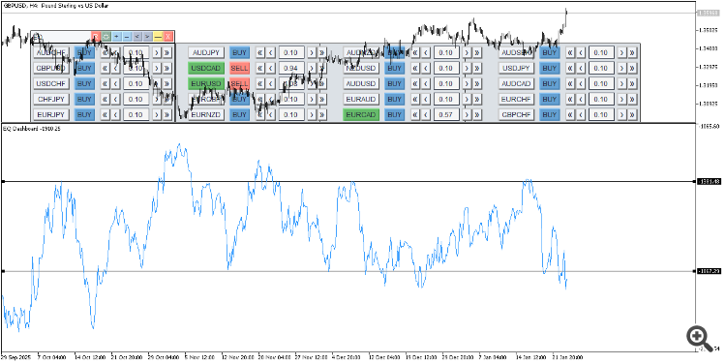This screenshot has height=364, width=726.
Task: Deactivate the green EURCAD pair button
Action: (361, 114)
